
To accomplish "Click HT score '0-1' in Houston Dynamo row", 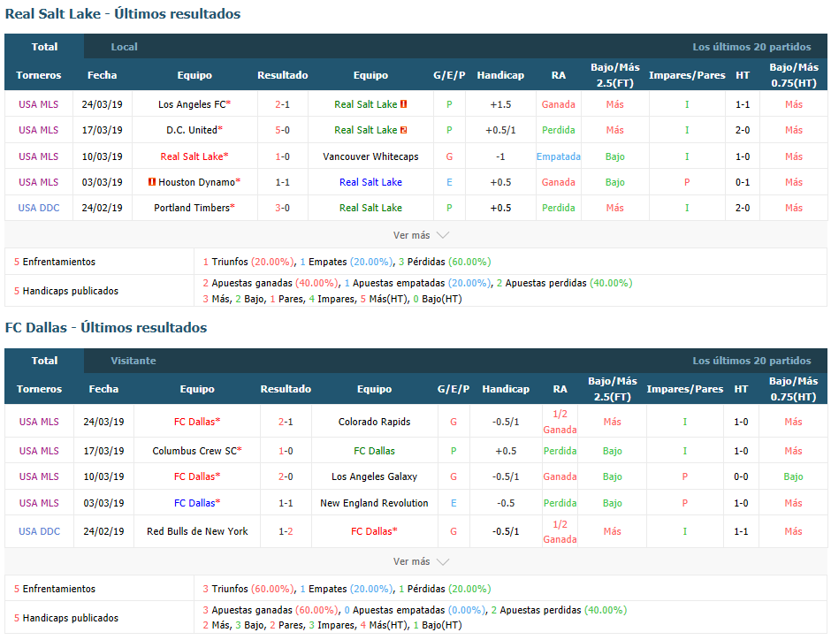I will point(743,182).
